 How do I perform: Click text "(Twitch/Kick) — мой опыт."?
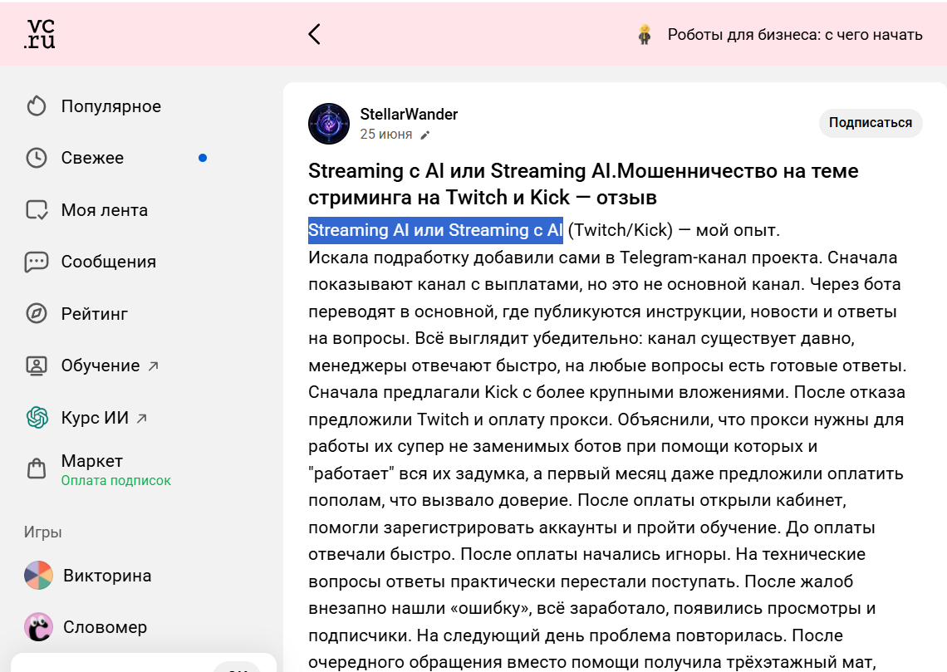coord(674,230)
